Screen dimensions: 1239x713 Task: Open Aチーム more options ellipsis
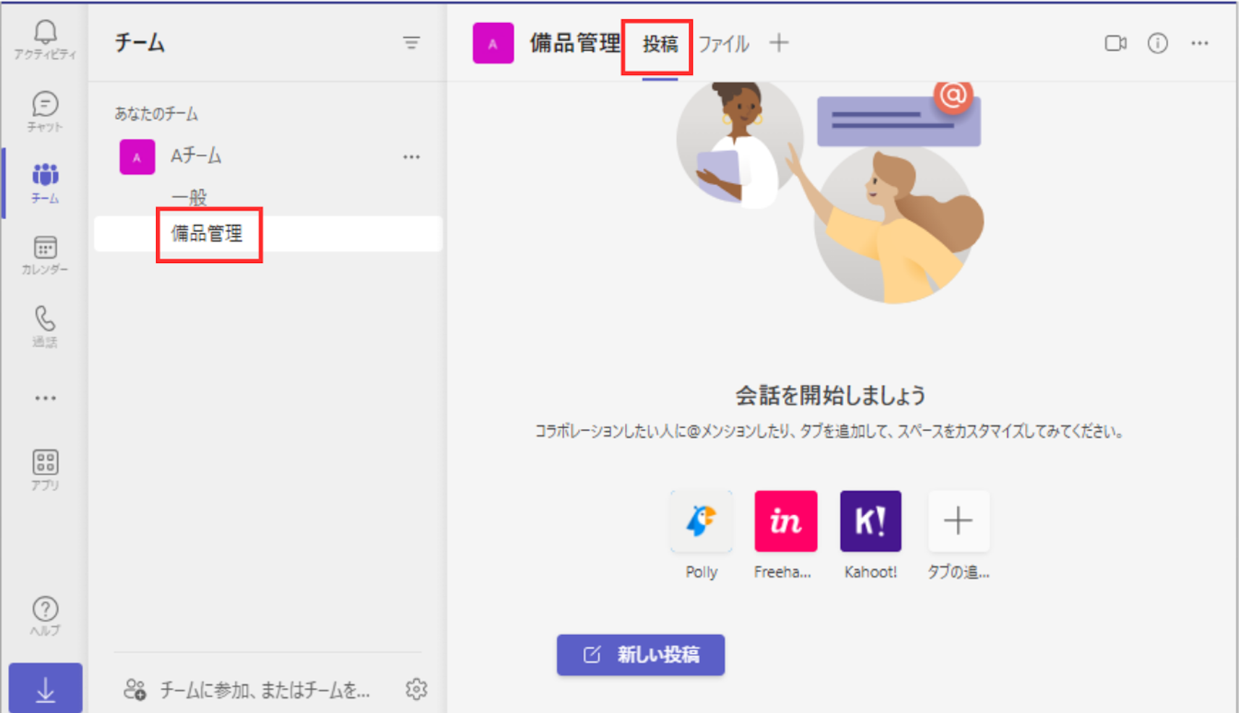tap(411, 157)
